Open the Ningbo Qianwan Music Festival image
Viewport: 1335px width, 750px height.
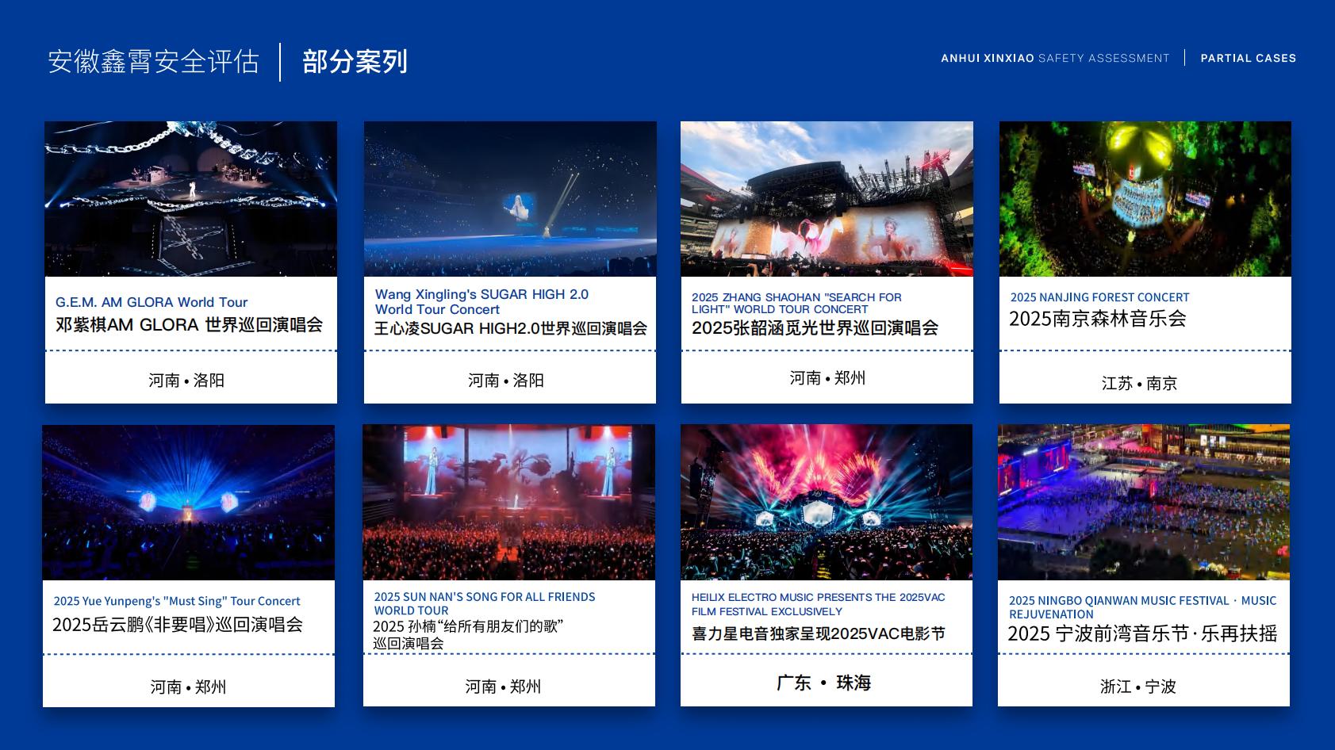tap(1143, 503)
